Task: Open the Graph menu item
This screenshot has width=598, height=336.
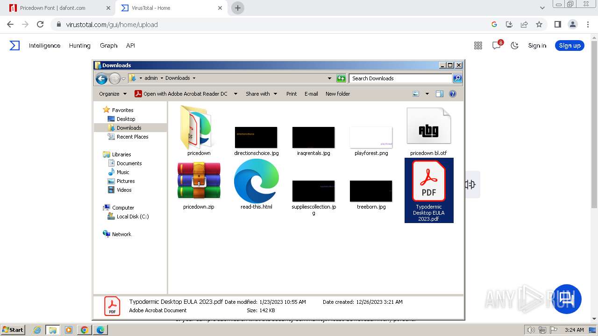Action: click(x=108, y=45)
